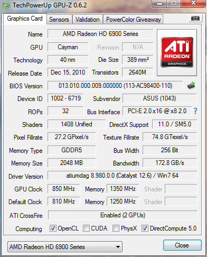The image size is (207, 257).
Task: Minimize the GPU-Z window
Action: click(159, 4)
